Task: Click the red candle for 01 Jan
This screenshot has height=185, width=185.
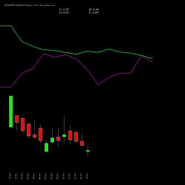Action: pos(23,124)
